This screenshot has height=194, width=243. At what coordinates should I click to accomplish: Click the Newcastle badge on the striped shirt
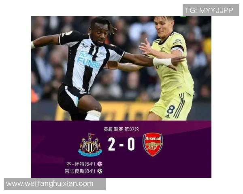click(x=102, y=53)
